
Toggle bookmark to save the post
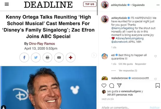click(x=158, y=86)
